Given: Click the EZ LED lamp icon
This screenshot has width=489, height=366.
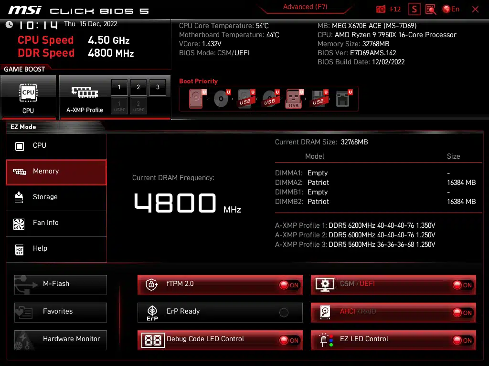Looking at the screenshot, I should click(x=326, y=340).
